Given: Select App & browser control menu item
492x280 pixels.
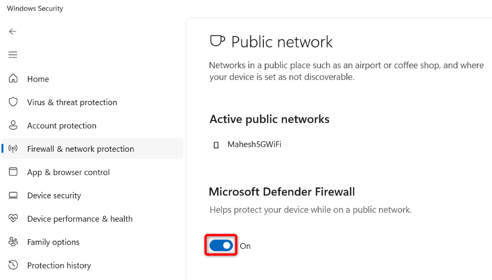Looking at the screenshot, I should click(x=68, y=172).
